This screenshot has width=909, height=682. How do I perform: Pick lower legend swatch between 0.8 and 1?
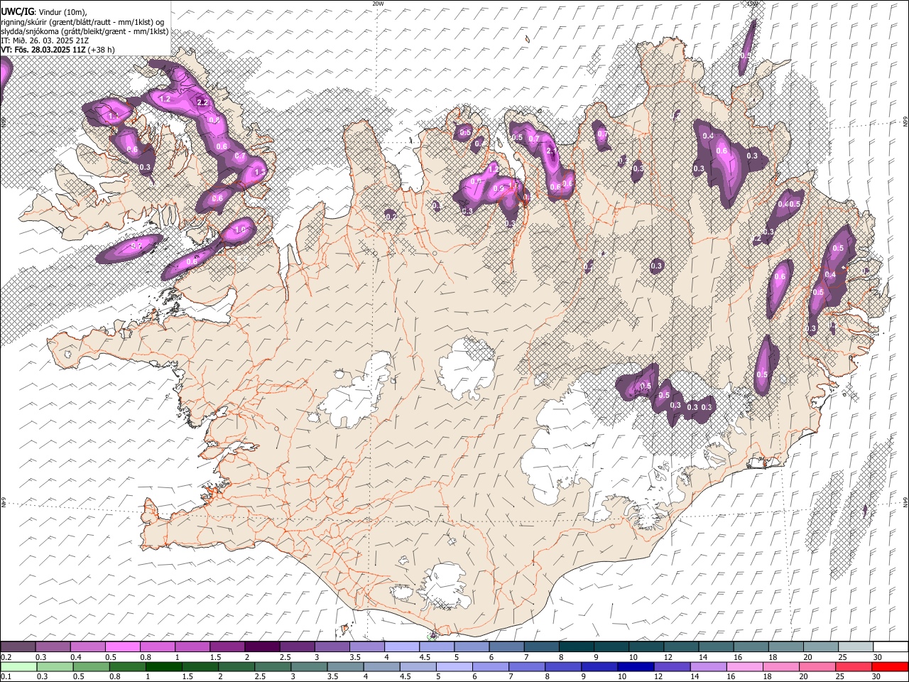128,666
